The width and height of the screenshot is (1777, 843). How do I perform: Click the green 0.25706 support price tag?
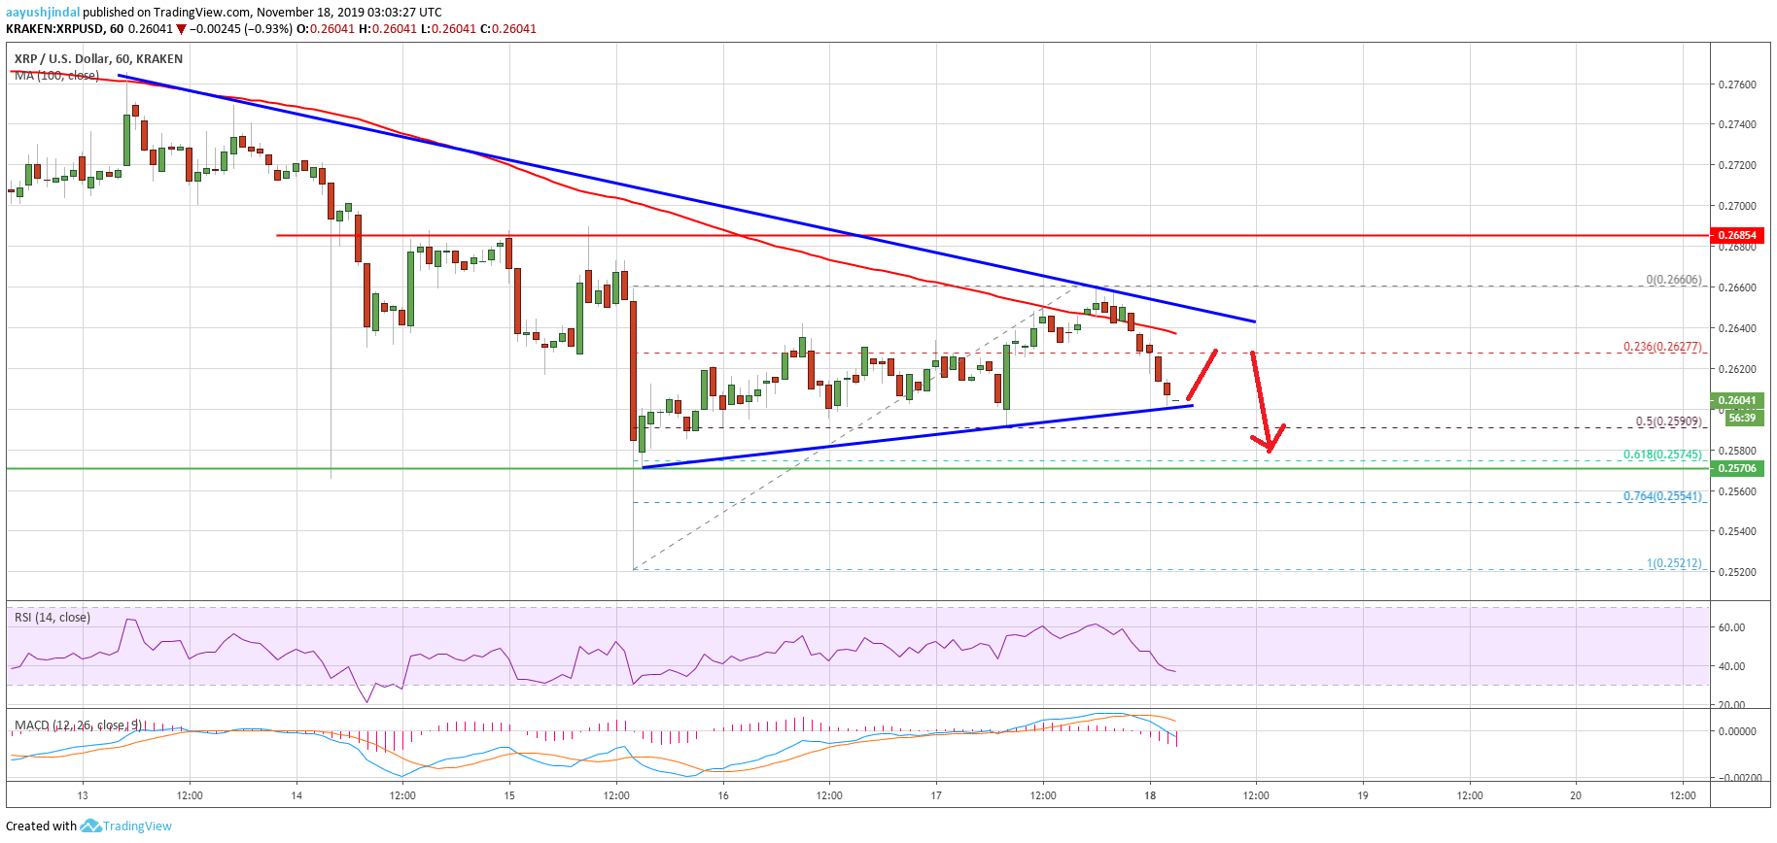point(1736,468)
